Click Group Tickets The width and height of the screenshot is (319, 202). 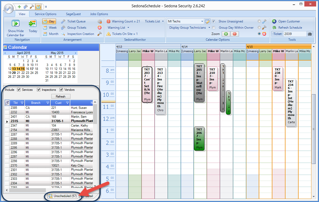[x=74, y=27]
